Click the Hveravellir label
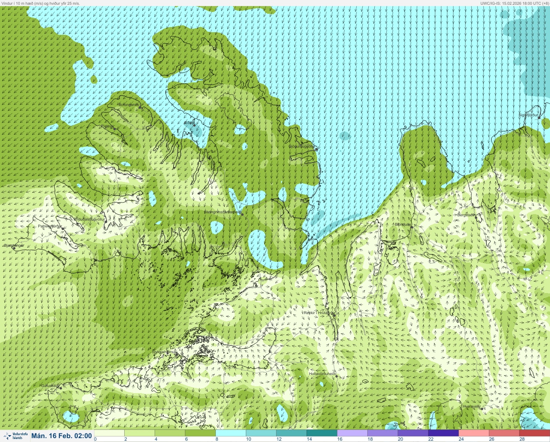Viewport: 550px width, 442px height. 471,406
